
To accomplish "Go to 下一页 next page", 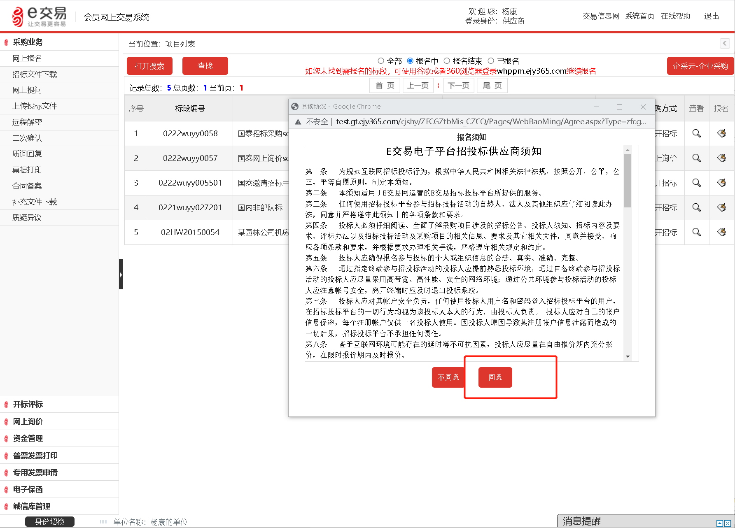I will pyautogui.click(x=459, y=86).
